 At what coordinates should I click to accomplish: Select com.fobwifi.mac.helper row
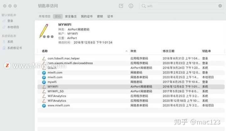[x=131, y=58]
